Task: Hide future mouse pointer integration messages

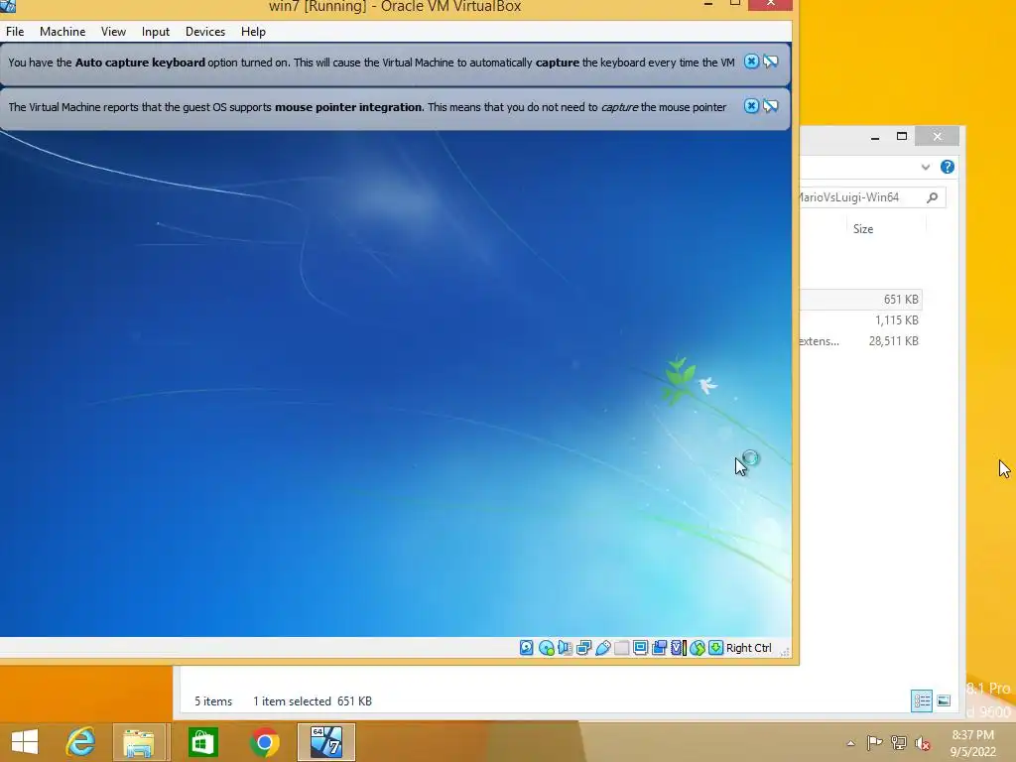Action: pyautogui.click(x=770, y=106)
